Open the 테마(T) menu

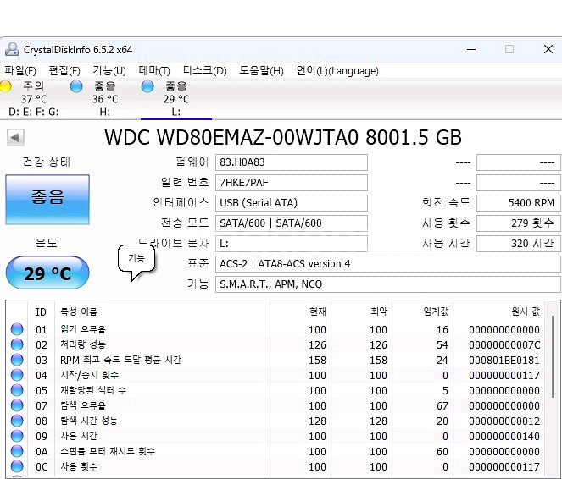[154, 71]
